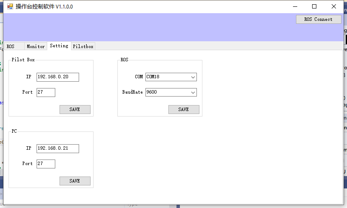Edit the Pilot Box Port field
This screenshot has height=208, width=347.
click(x=46, y=92)
